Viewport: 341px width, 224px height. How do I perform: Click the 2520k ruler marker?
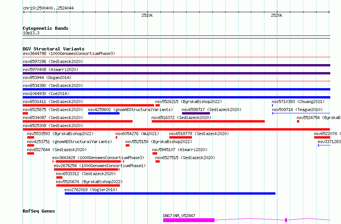tap(277, 15)
